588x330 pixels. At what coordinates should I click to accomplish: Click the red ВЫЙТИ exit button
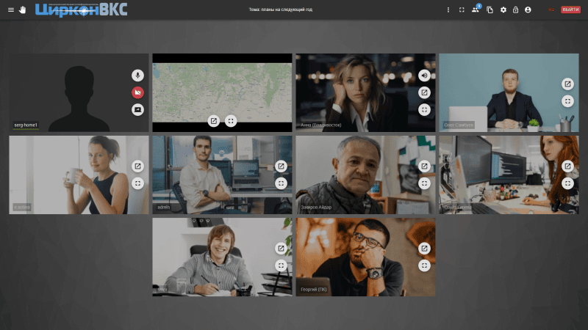570,10
